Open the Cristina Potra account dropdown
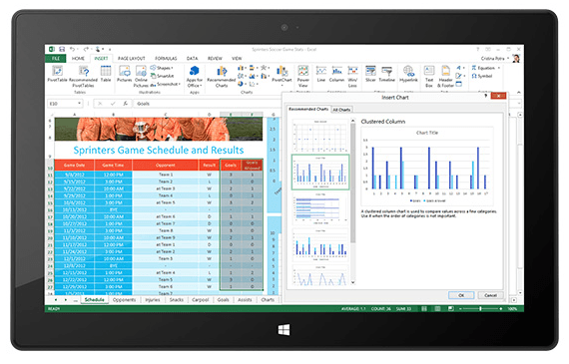This screenshot has height=364, width=569. [495, 58]
